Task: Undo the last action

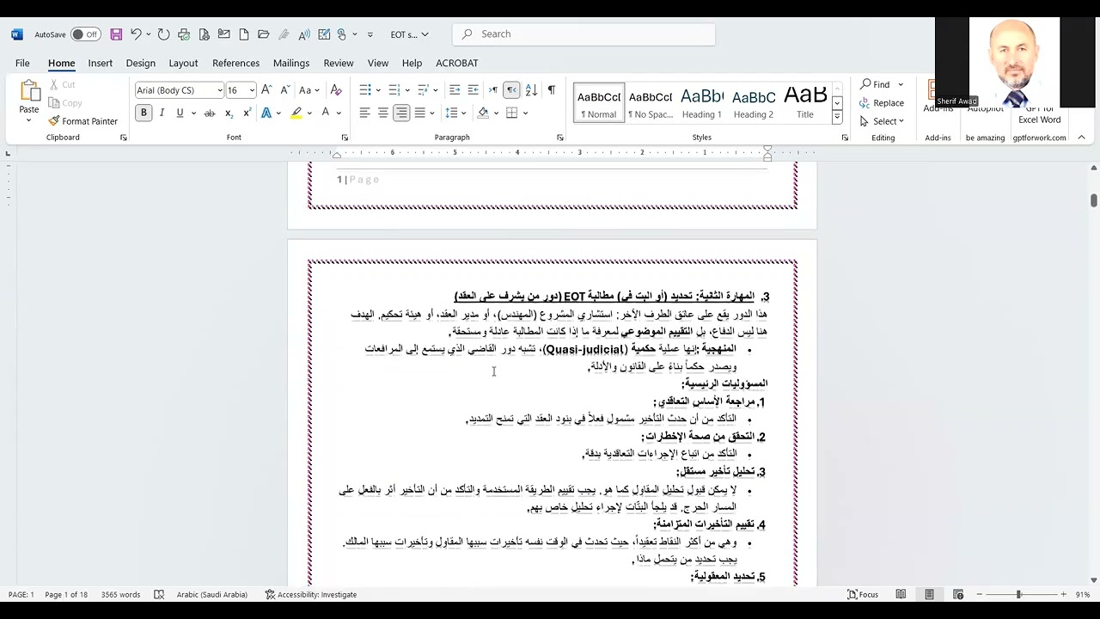Action: (136, 34)
